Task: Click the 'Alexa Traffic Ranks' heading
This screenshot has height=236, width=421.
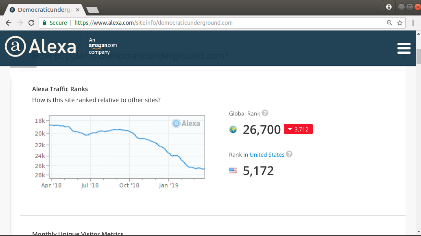Action: point(60,89)
